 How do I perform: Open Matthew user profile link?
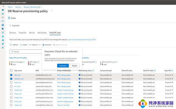(x=19, y=79)
